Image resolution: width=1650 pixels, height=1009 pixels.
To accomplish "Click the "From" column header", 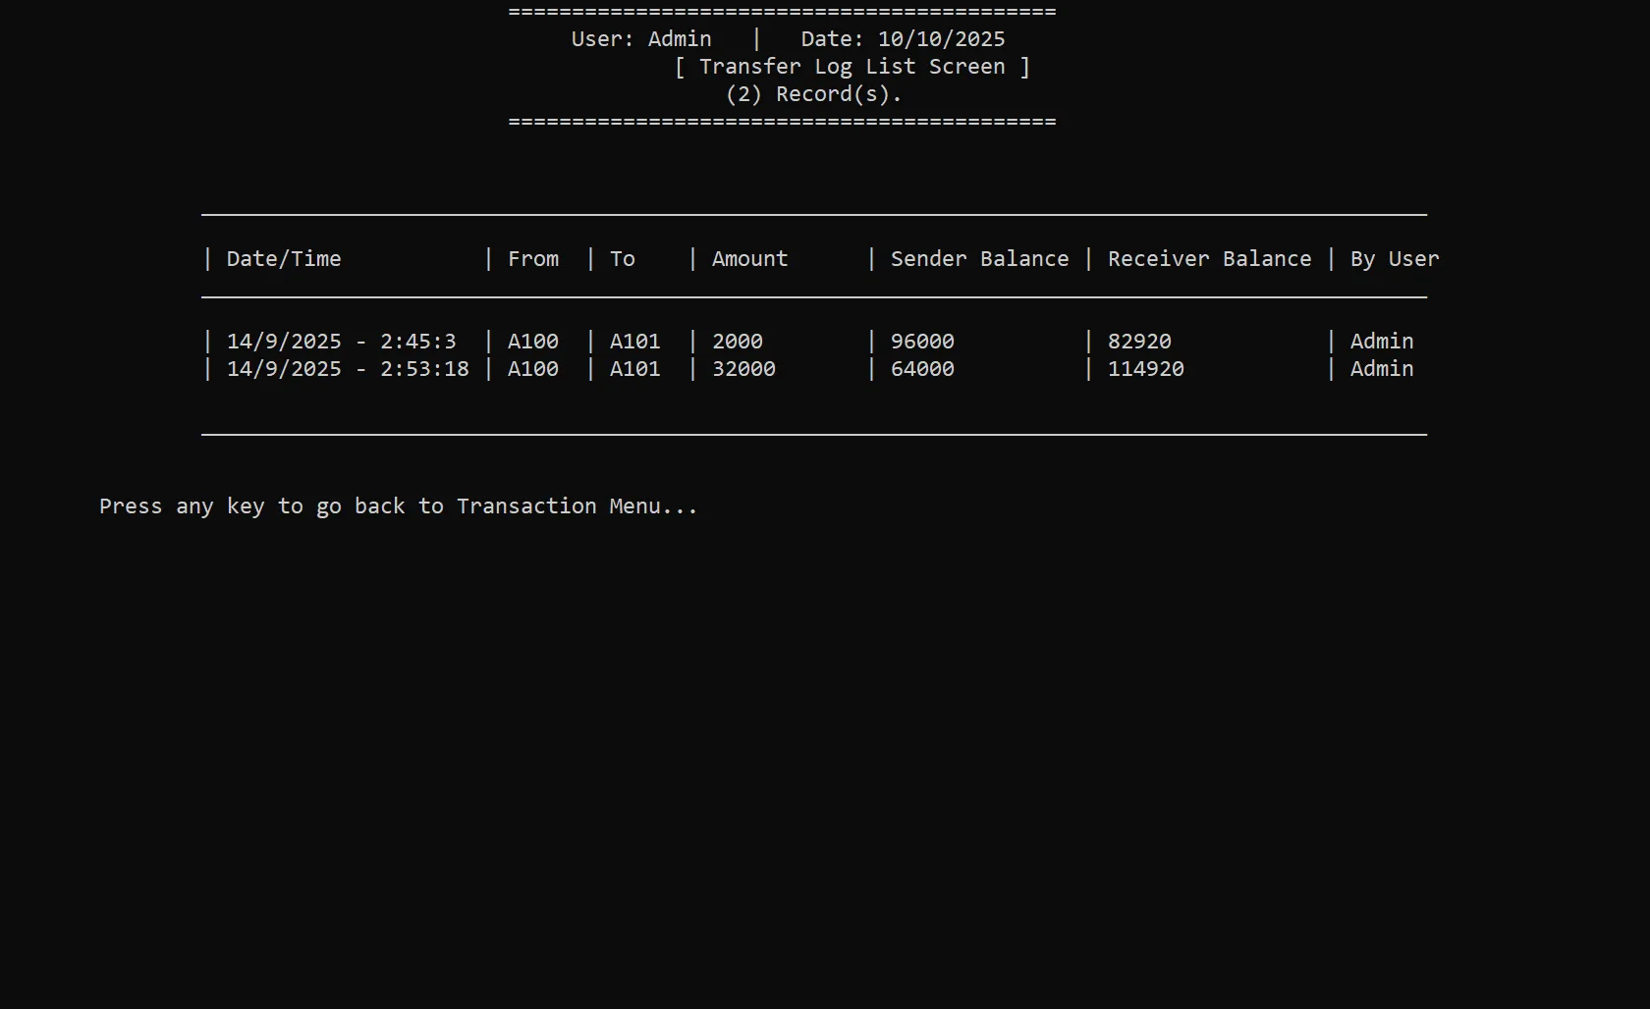I will tap(533, 259).
